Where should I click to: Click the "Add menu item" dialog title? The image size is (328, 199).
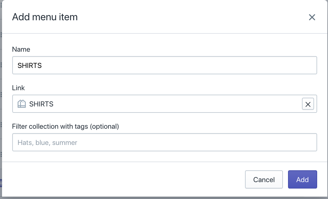(x=45, y=17)
